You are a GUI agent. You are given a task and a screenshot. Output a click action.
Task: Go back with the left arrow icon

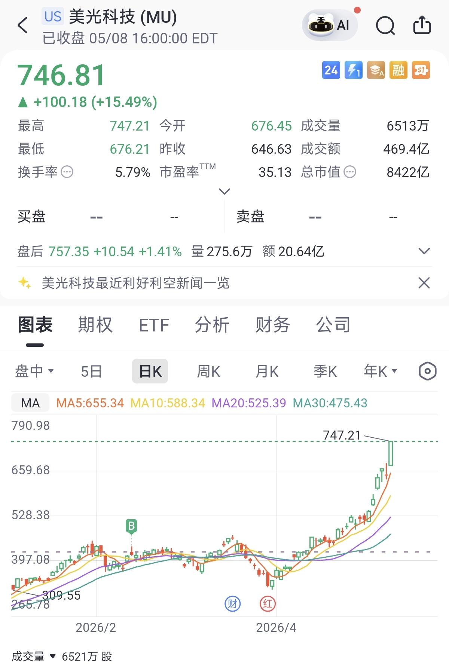[x=23, y=25]
